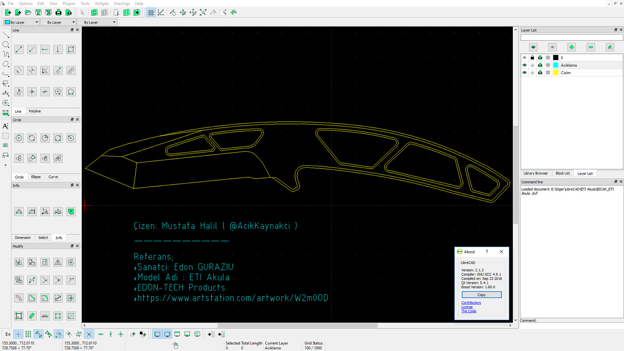
Task: Click the Open file toolbar icon
Action: click(28, 12)
